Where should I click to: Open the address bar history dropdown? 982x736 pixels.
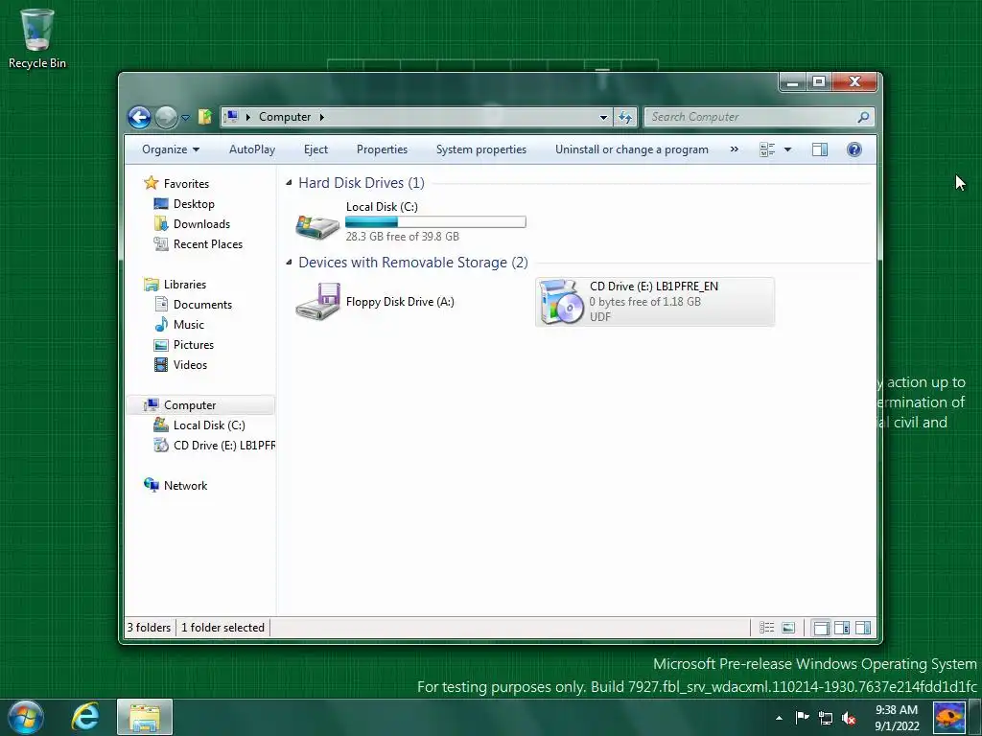(x=603, y=117)
